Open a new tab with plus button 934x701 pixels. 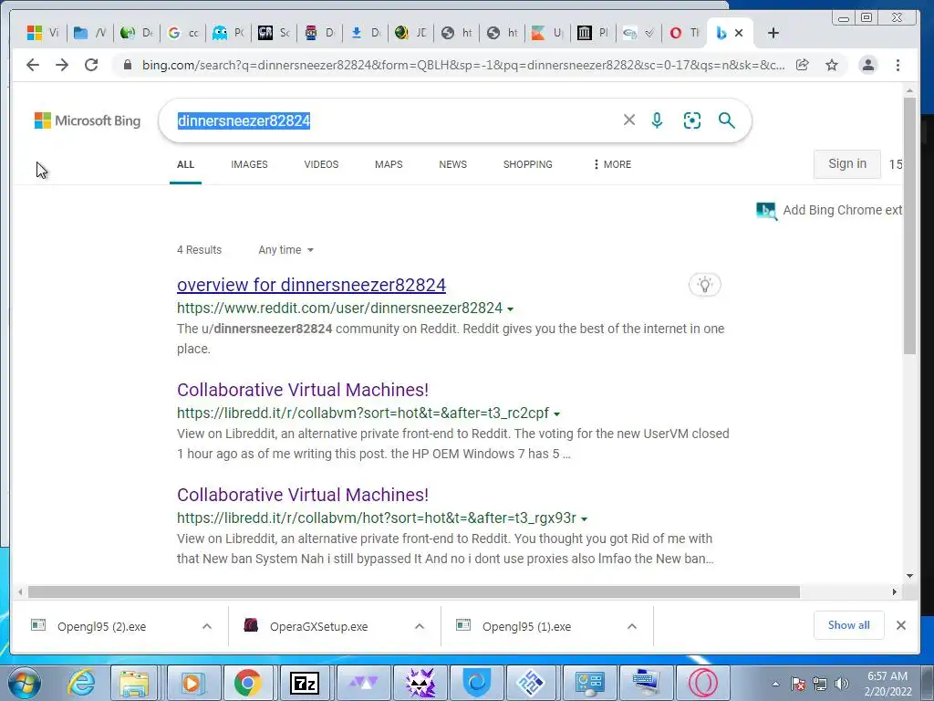(x=773, y=33)
